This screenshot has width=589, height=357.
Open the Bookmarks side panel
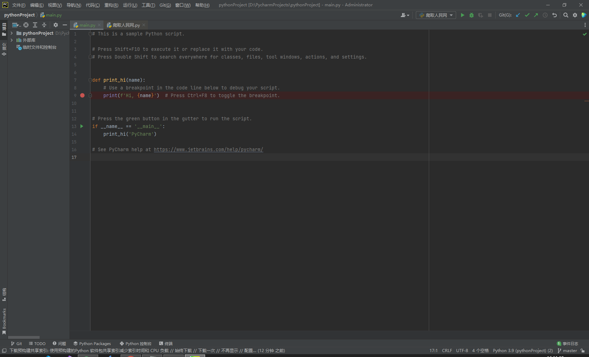coord(4,321)
